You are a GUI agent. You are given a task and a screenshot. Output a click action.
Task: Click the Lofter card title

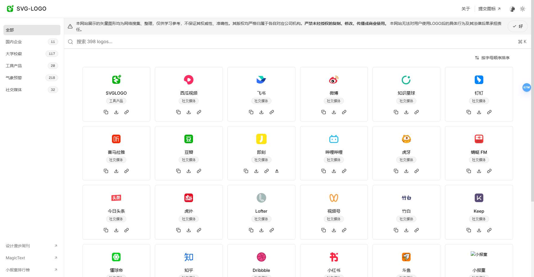261,211
